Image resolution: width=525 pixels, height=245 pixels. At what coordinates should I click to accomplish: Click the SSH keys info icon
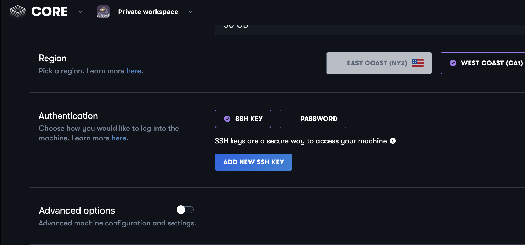393,141
